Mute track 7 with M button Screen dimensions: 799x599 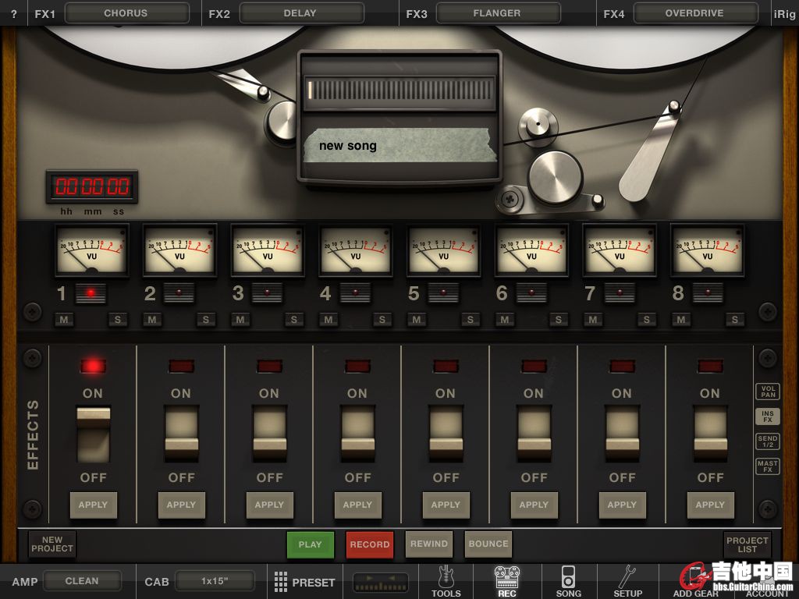click(593, 320)
